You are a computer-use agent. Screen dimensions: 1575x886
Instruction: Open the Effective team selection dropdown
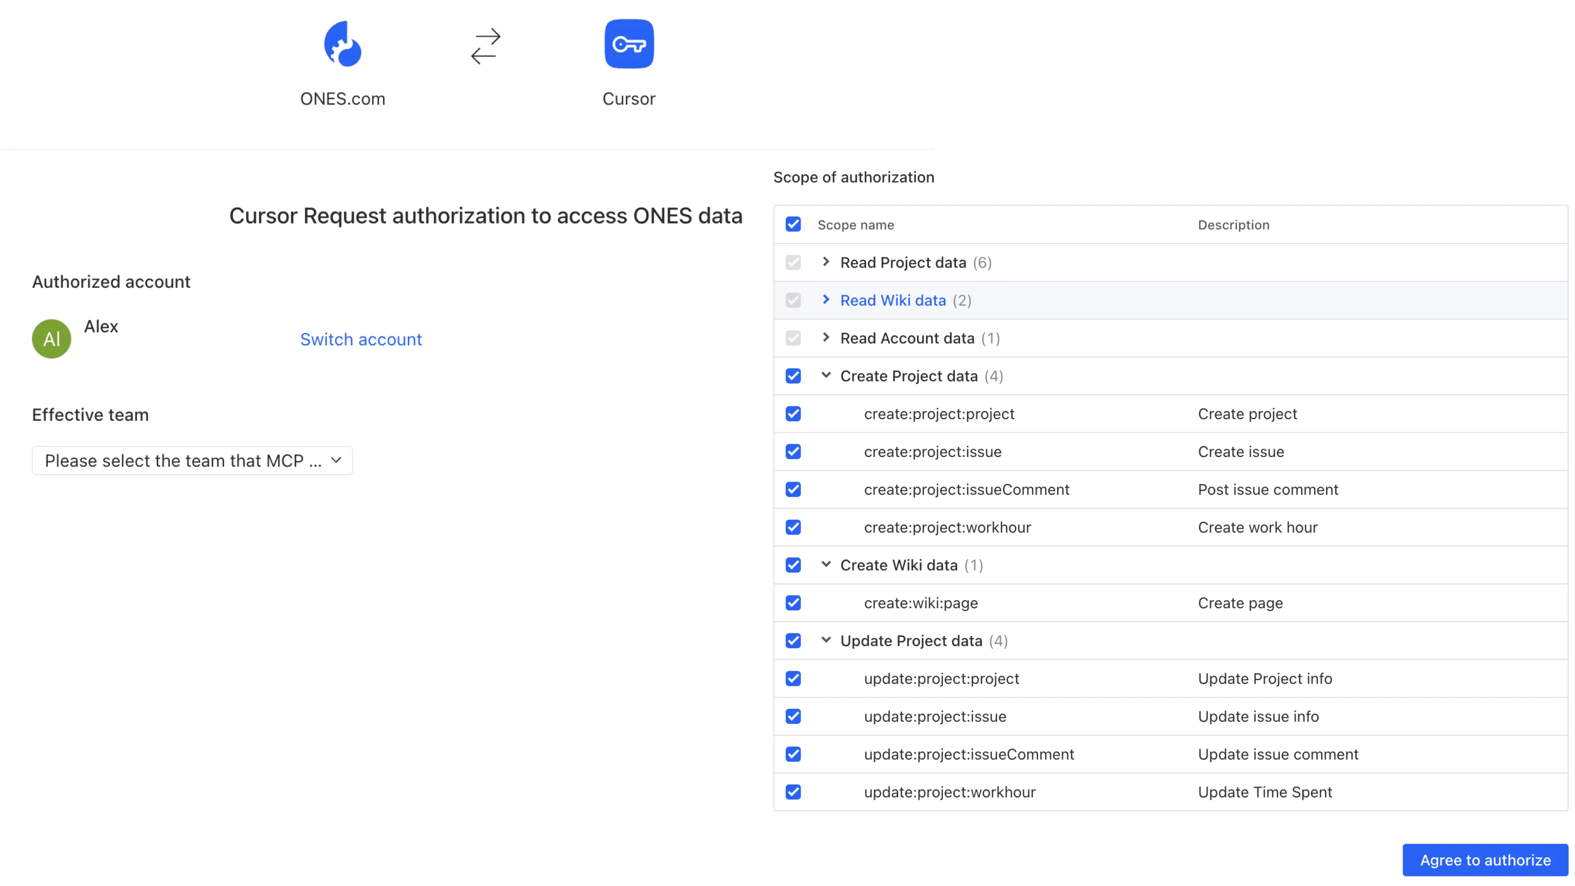[192, 460]
